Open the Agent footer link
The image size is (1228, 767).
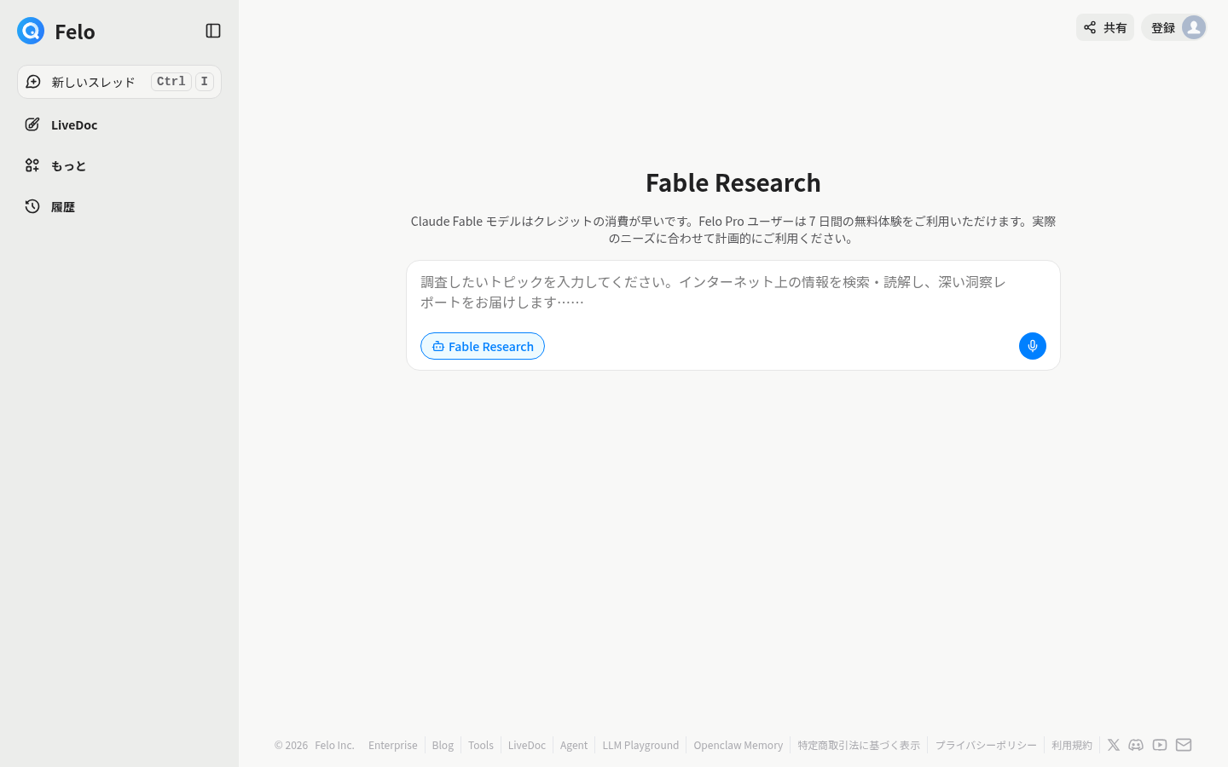coord(574,745)
